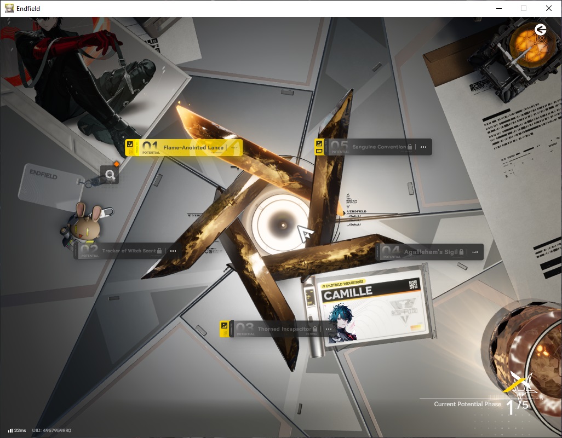Click Camille's portrait on the ID card

343,323
